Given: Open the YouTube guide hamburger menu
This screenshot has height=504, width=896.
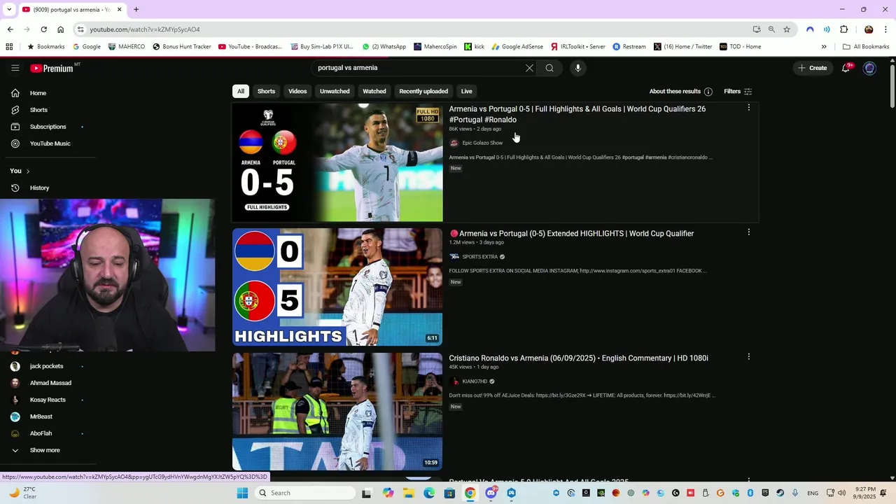Looking at the screenshot, I should tap(15, 68).
